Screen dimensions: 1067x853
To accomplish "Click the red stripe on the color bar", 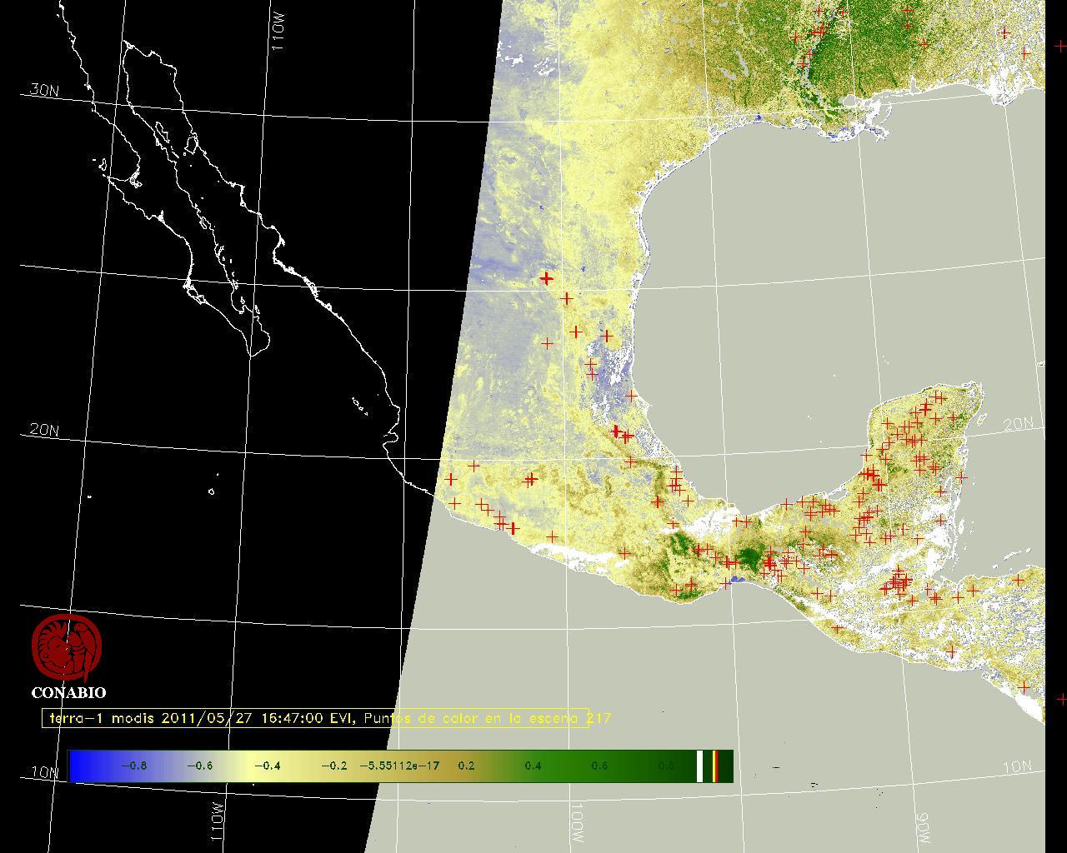I will coord(715,766).
